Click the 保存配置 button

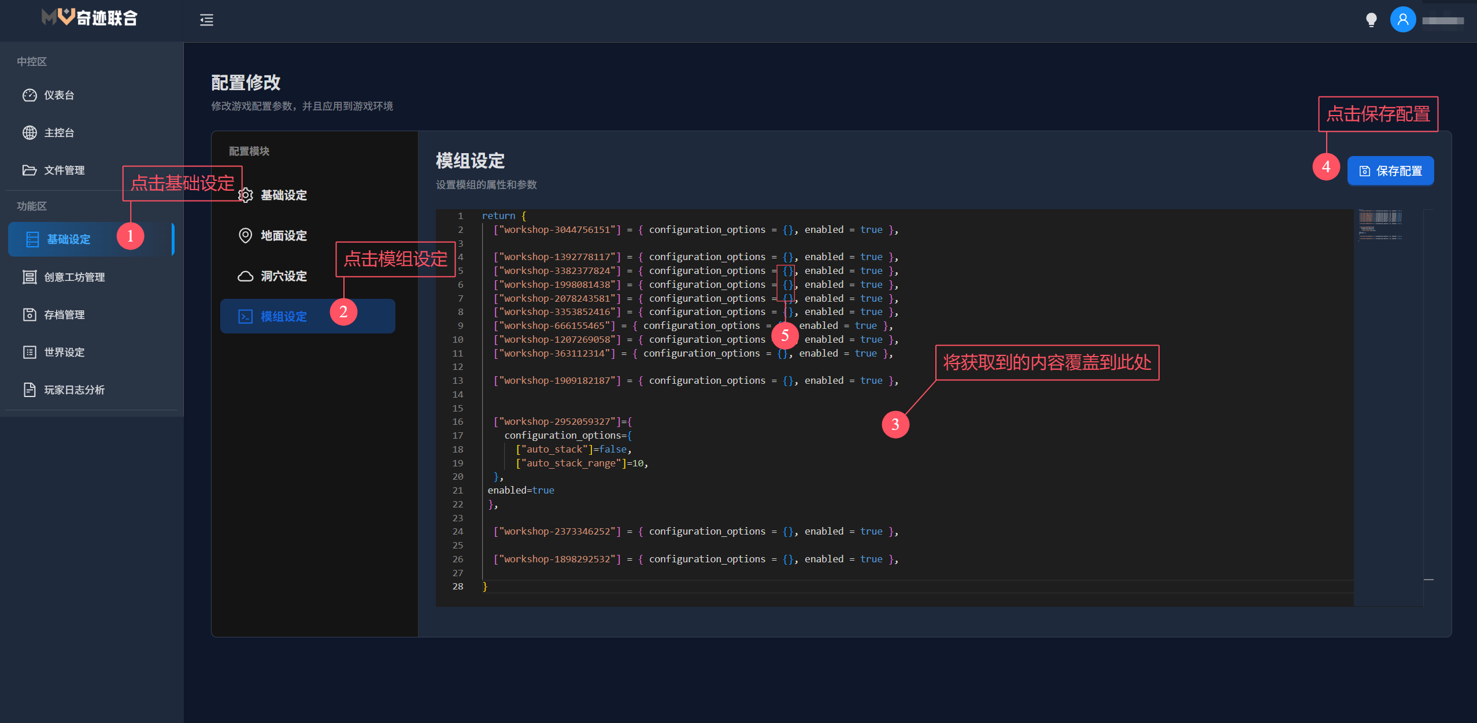1390,171
